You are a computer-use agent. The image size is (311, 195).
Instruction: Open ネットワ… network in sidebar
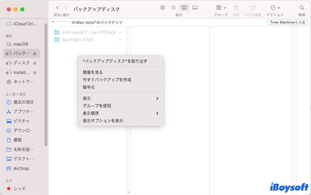[x=20, y=82]
